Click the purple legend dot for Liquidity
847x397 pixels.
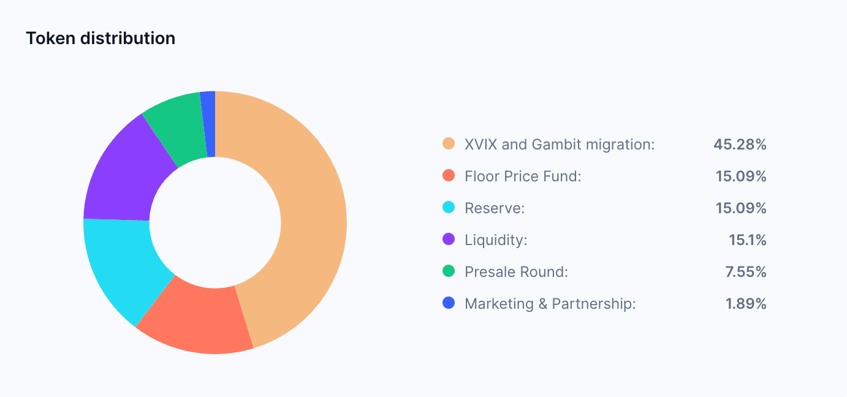(449, 240)
